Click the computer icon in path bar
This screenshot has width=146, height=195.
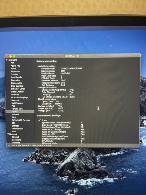coord(9,145)
